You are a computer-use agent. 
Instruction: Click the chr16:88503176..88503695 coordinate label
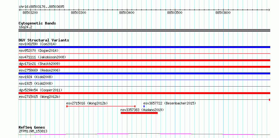pyautogui.click(x=41, y=7)
